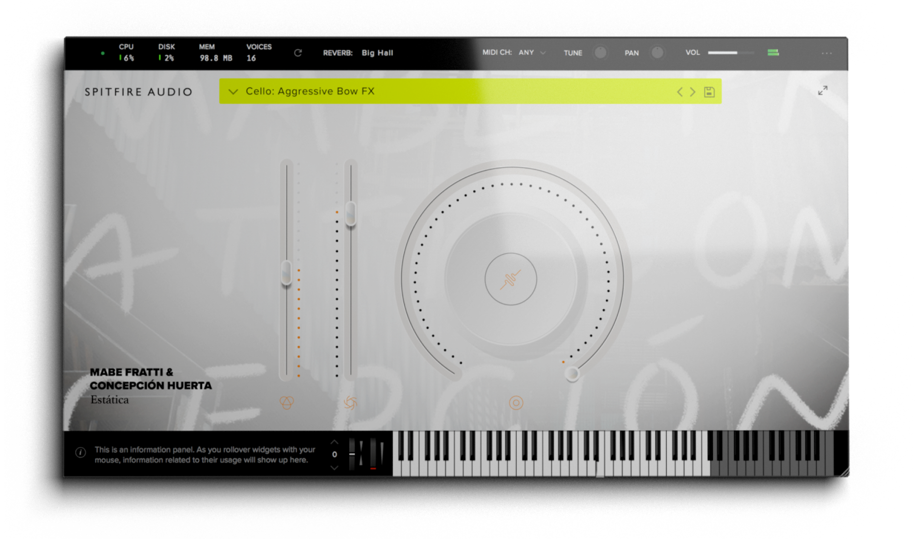Screen dimensions: 915x539
Task: Decrease octave with down arrow stepper
Action: (334, 468)
